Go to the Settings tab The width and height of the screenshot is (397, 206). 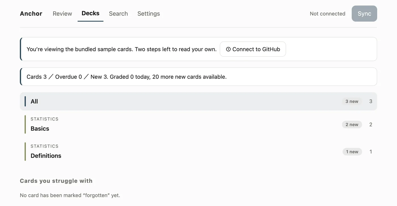149,14
